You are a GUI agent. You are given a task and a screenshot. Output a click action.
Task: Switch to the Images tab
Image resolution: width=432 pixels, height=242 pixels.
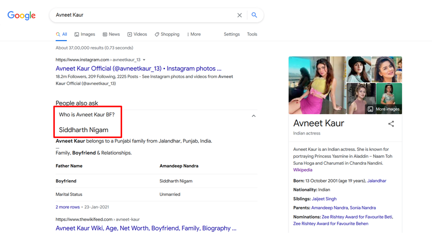(x=85, y=34)
